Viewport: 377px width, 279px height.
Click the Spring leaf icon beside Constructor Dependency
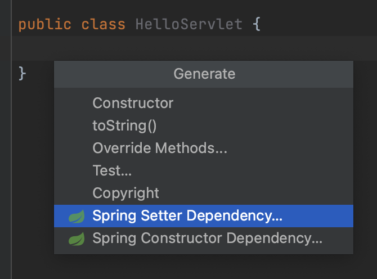[x=77, y=238]
